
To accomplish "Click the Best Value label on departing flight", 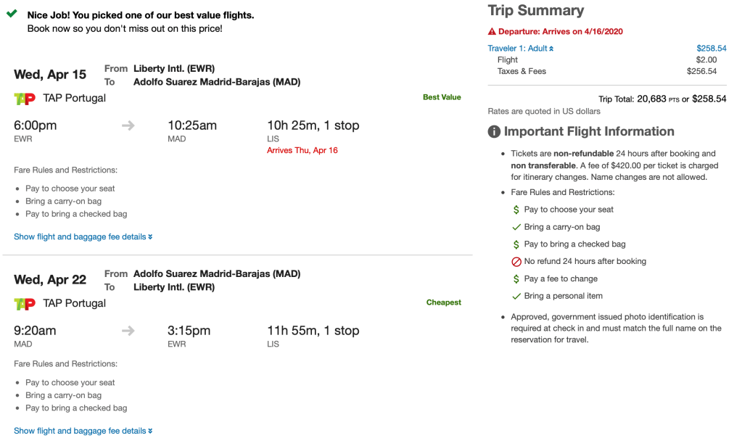I will (x=442, y=97).
